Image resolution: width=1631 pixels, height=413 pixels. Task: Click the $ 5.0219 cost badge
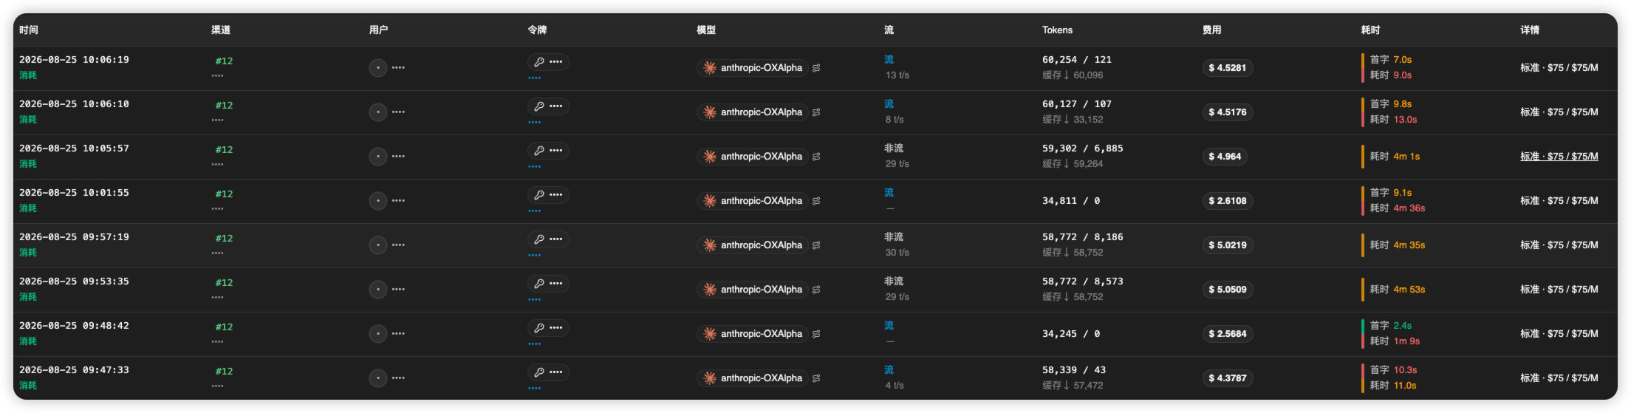(1227, 245)
